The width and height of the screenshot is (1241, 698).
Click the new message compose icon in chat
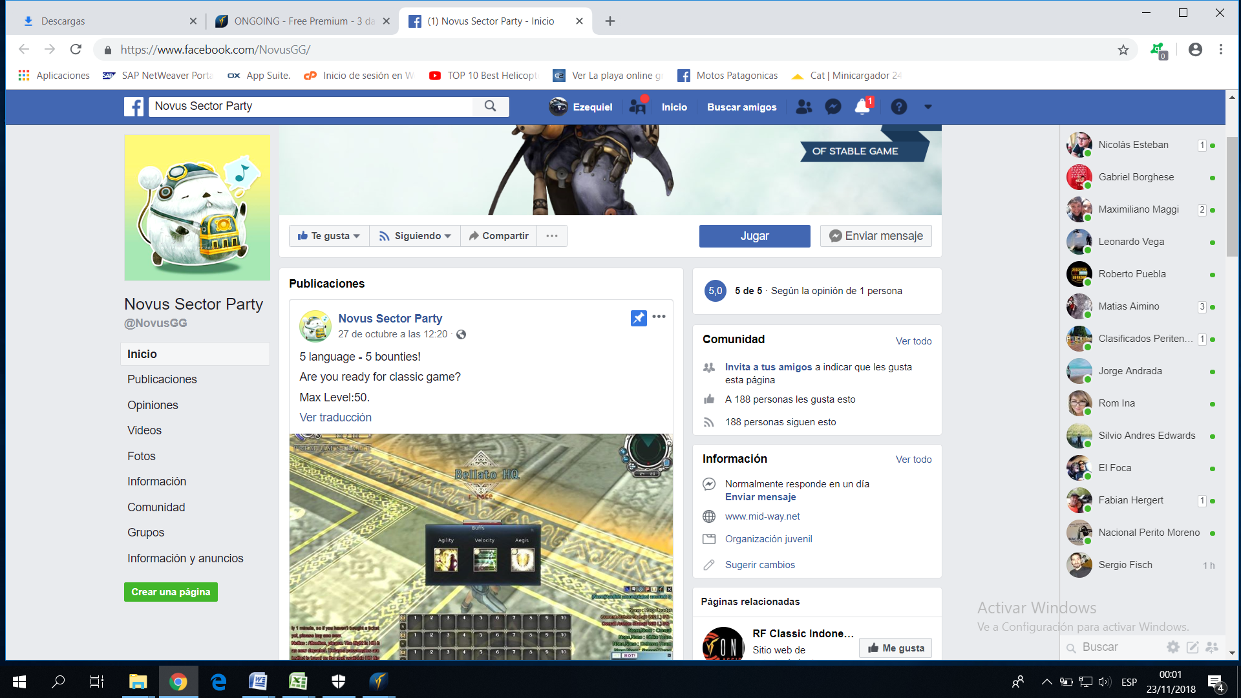click(1193, 647)
